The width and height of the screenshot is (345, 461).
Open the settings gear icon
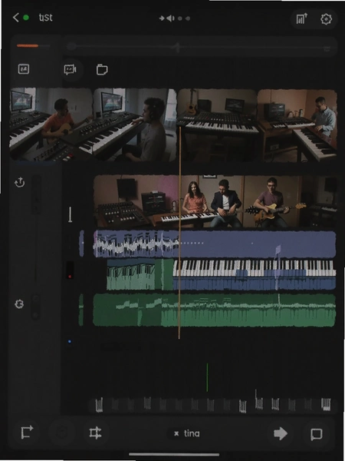click(326, 19)
